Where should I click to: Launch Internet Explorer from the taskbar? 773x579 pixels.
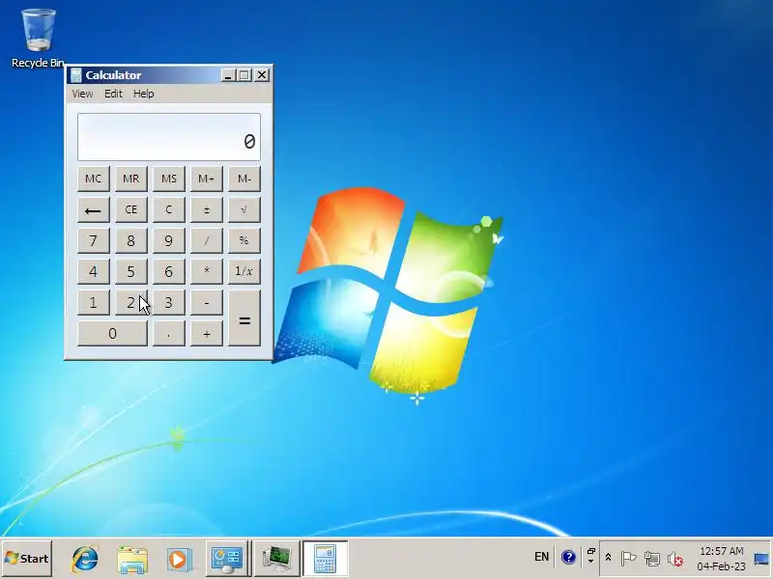point(85,559)
